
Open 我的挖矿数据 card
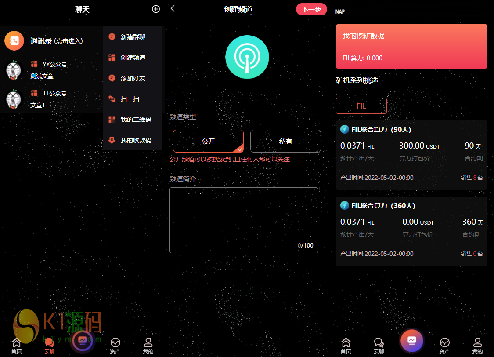411,46
